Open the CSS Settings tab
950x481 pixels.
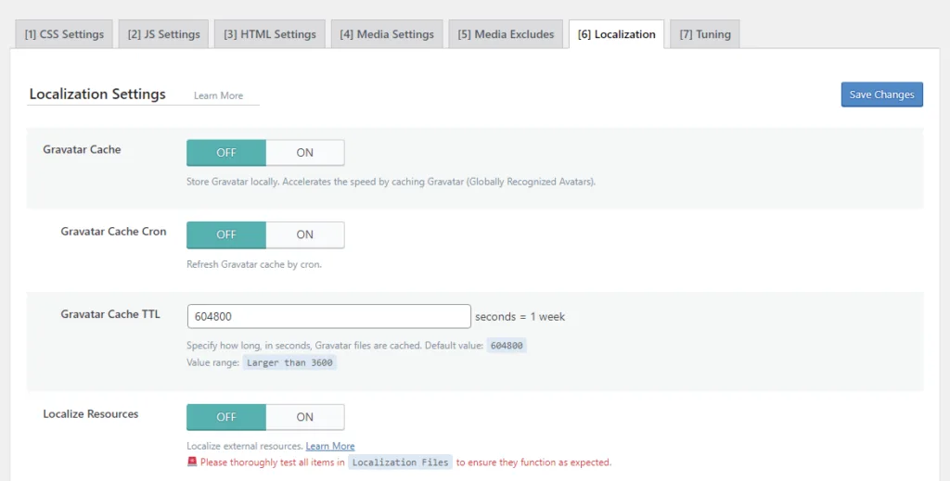64,34
